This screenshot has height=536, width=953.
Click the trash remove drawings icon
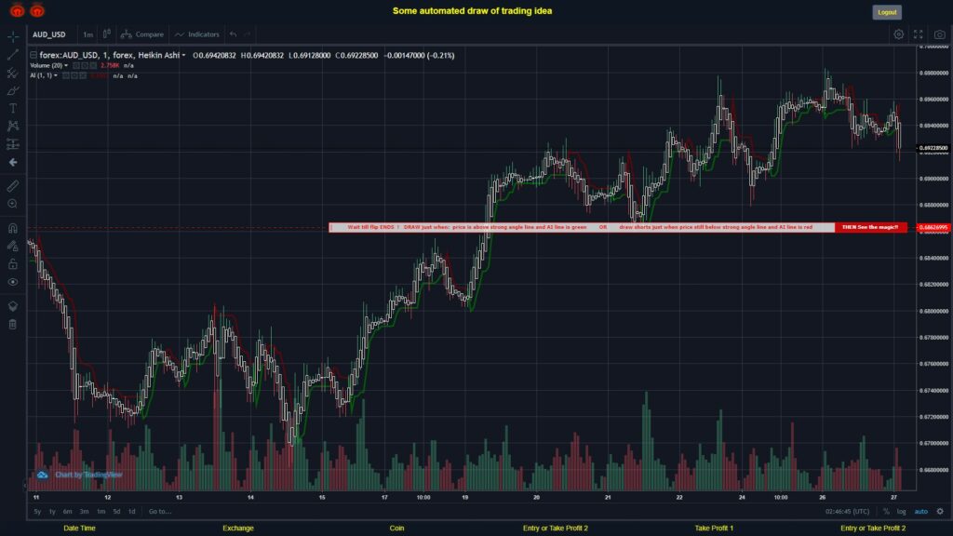point(13,324)
